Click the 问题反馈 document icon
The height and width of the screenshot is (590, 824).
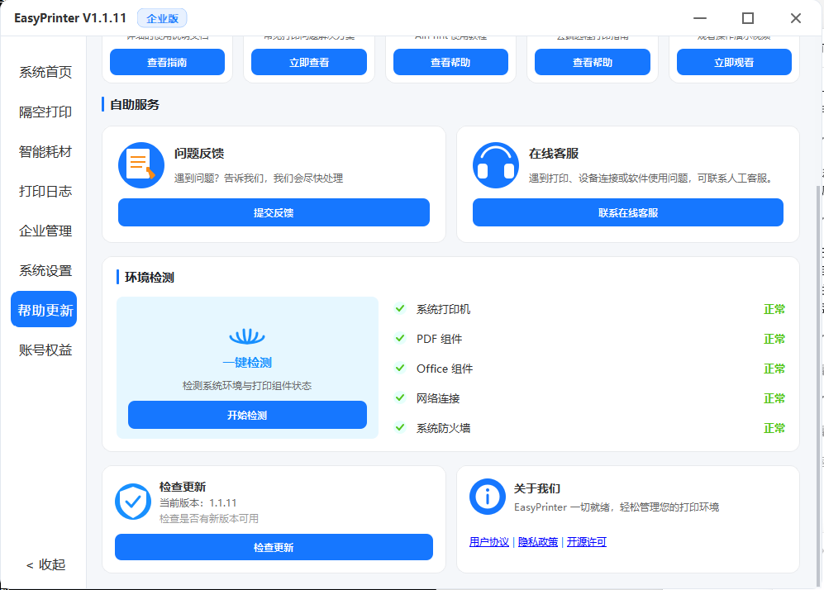141,165
